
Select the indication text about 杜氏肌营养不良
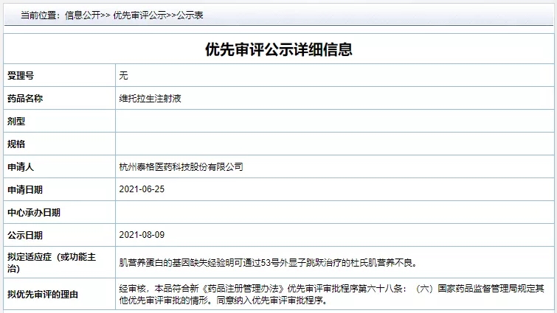click(269, 263)
